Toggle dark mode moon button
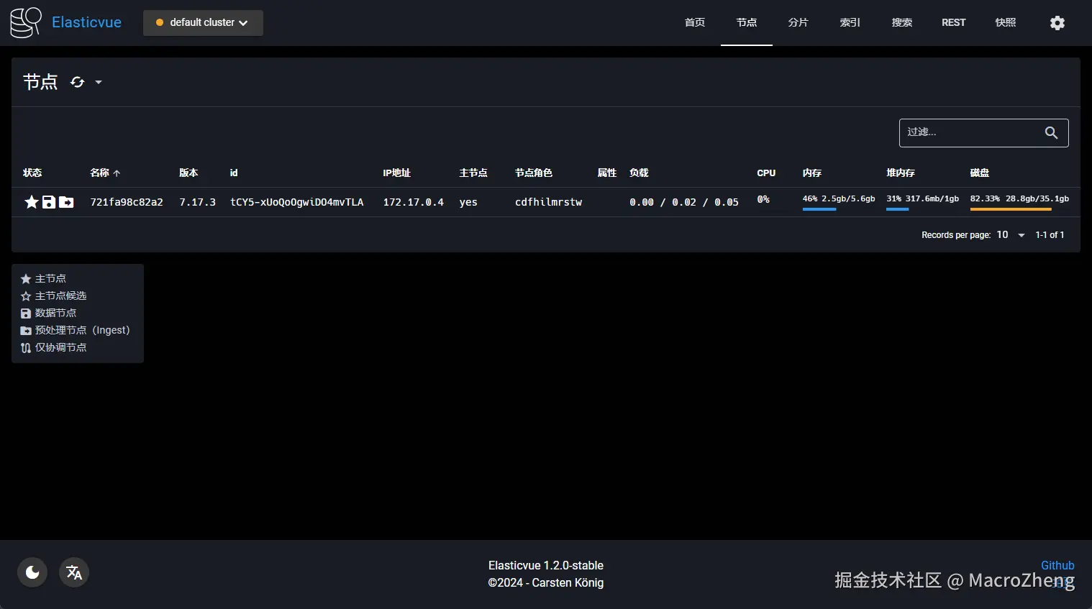 32,572
